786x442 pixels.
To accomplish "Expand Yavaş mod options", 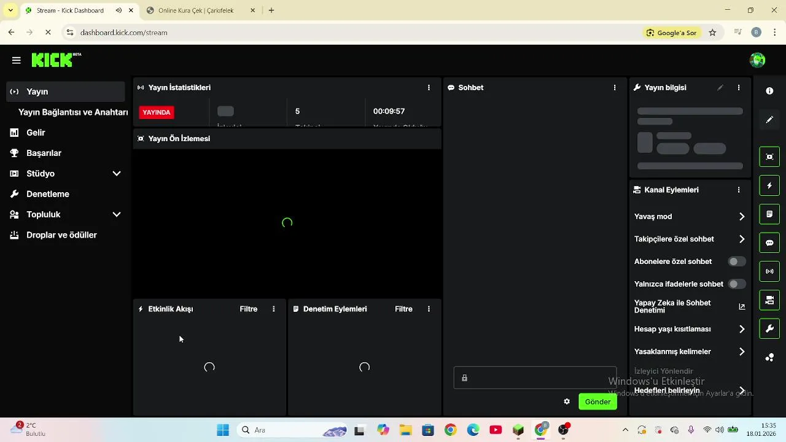I will tap(742, 217).
